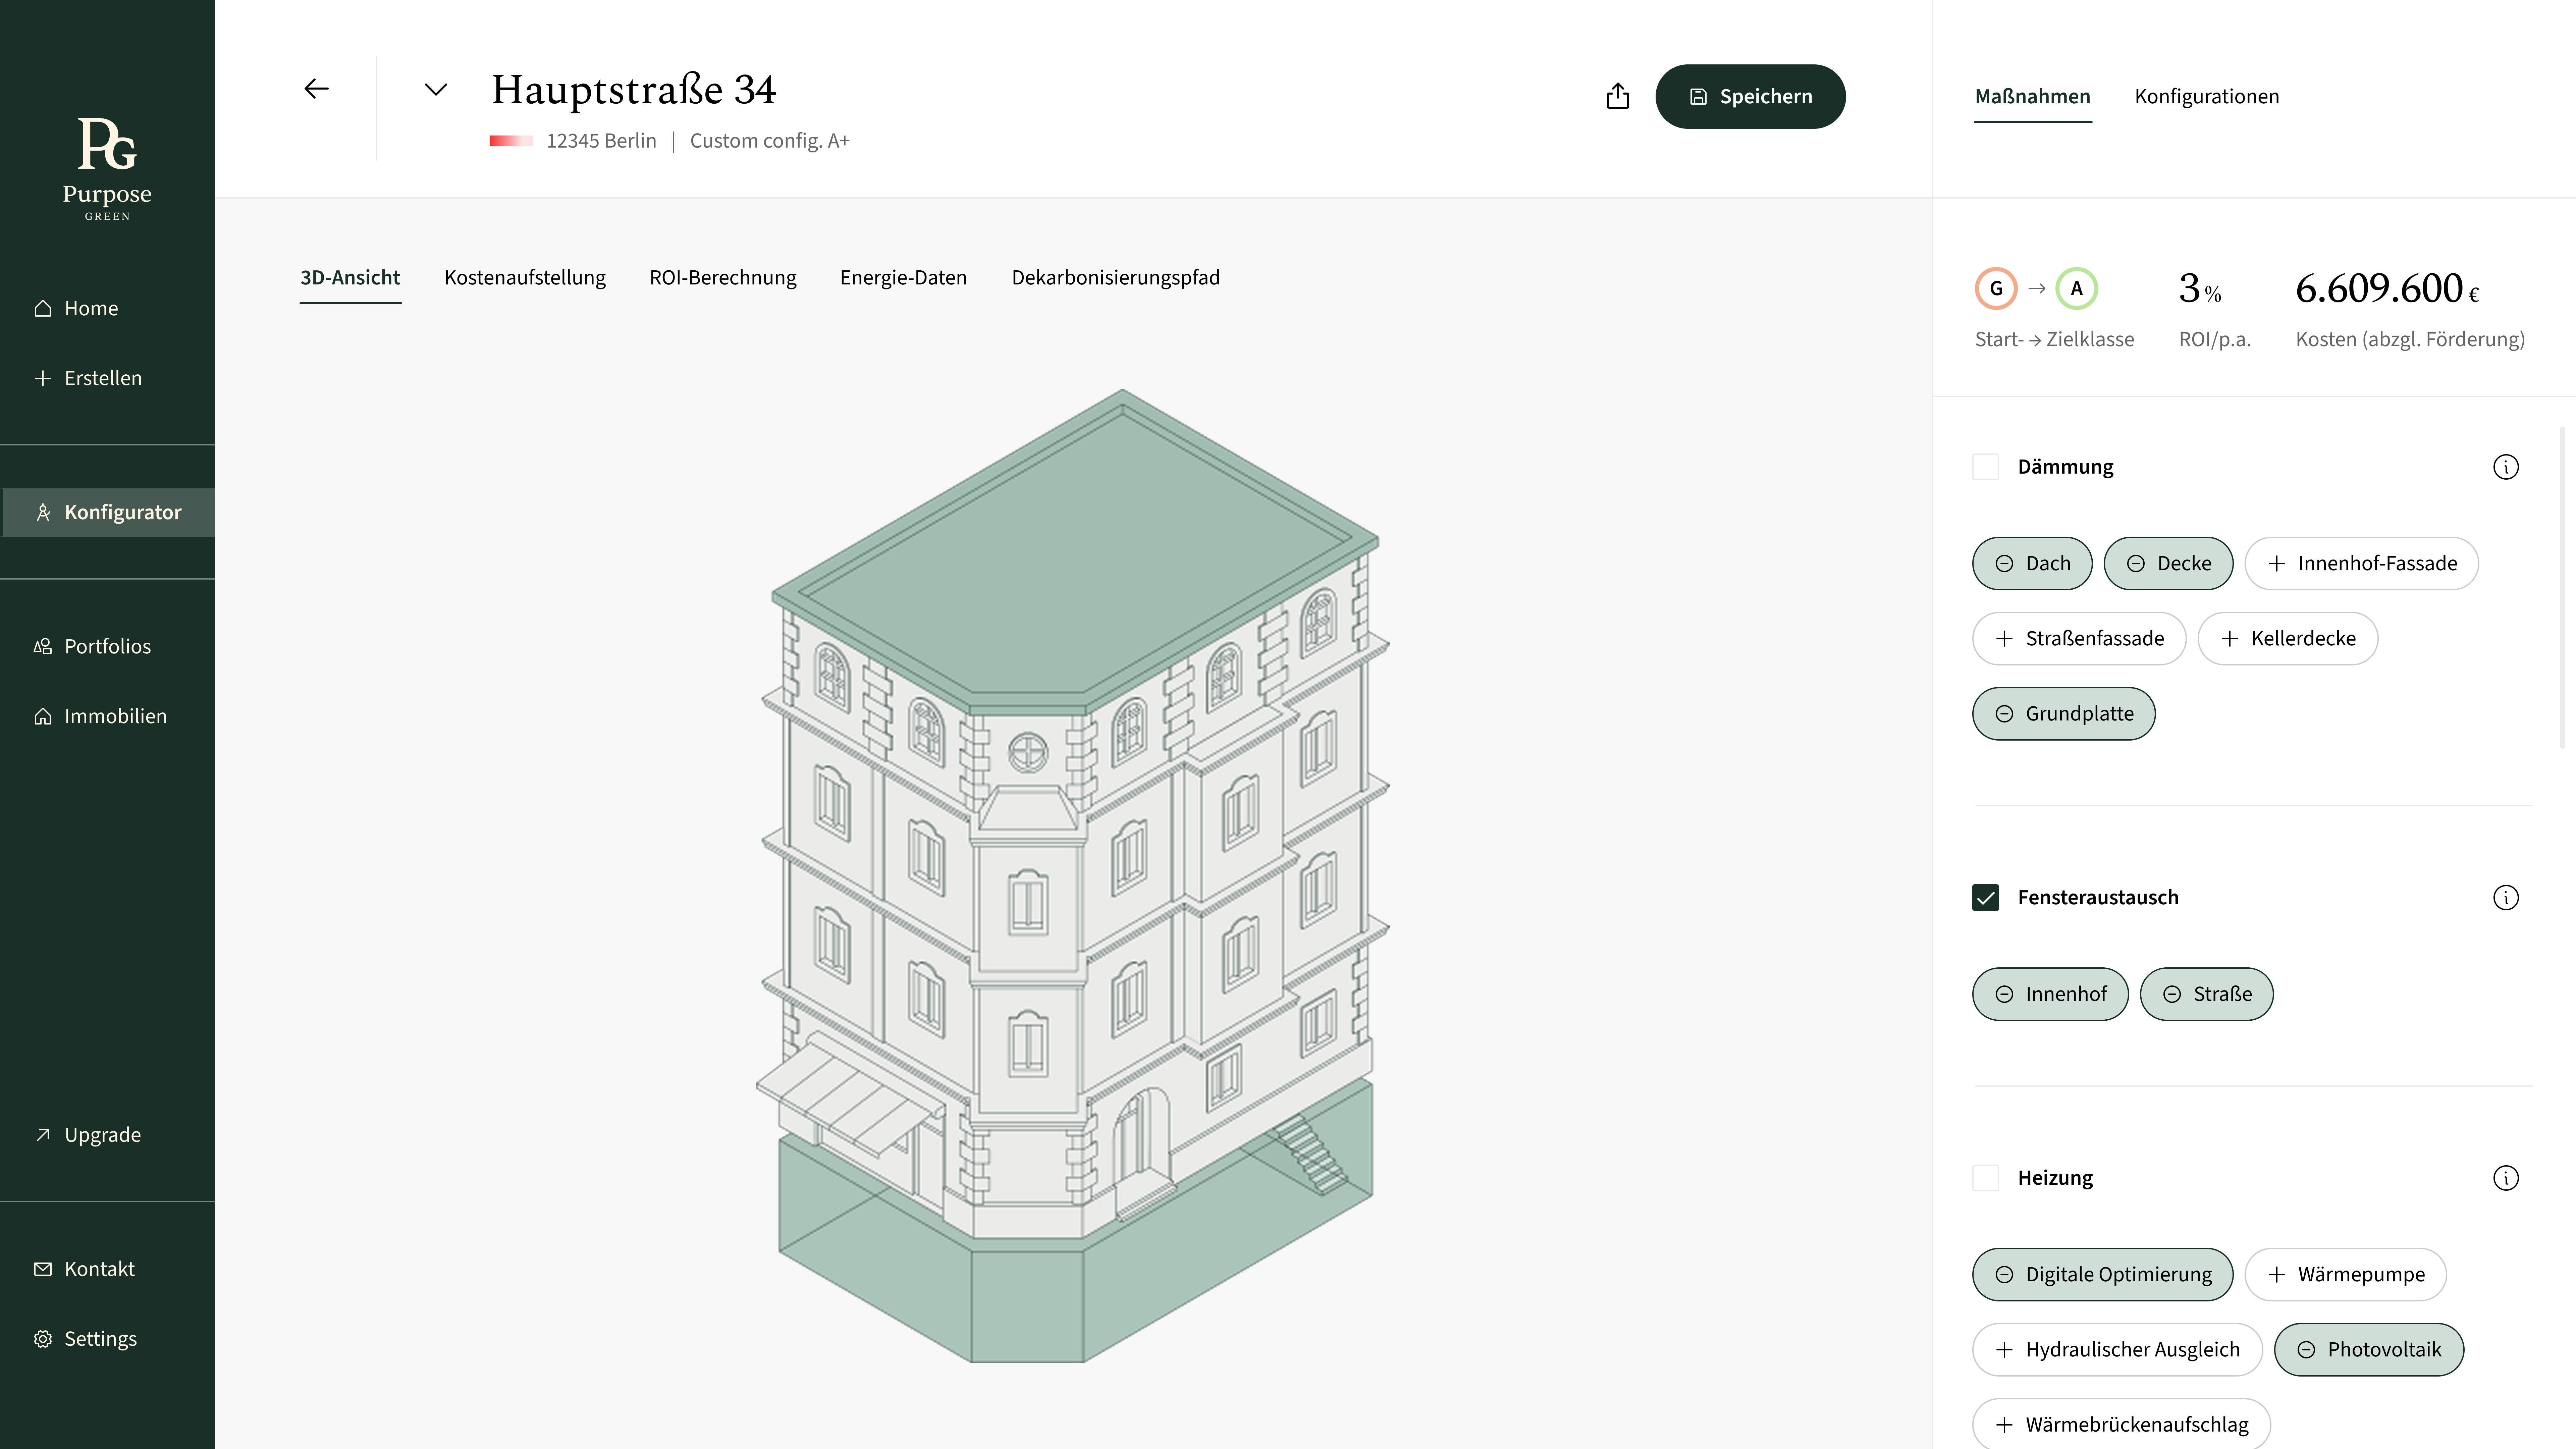Click the measures panel scrollbar

point(2562,588)
